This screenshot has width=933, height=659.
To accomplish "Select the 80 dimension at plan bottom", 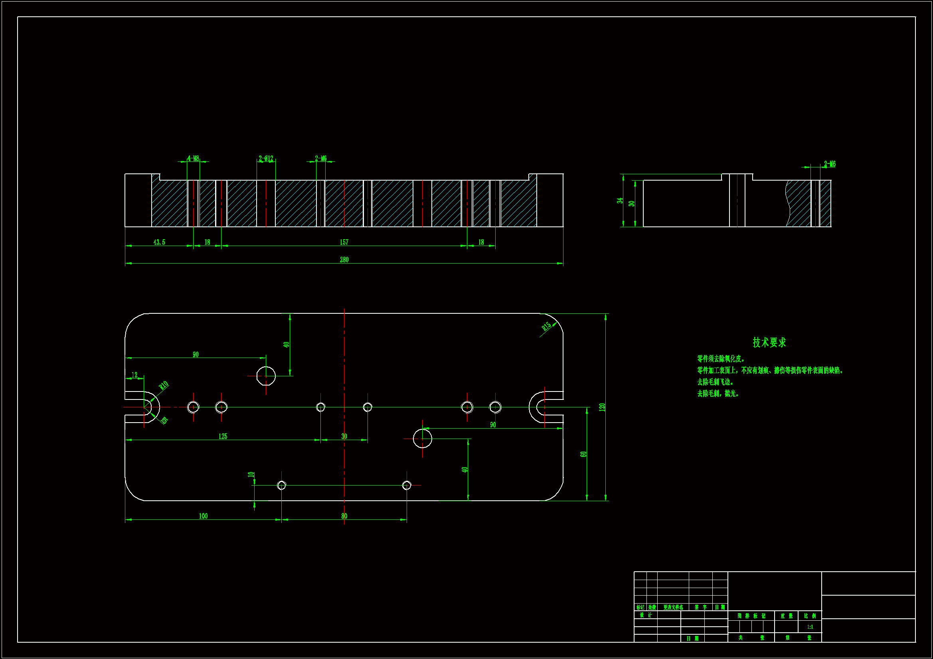I will 344,515.
